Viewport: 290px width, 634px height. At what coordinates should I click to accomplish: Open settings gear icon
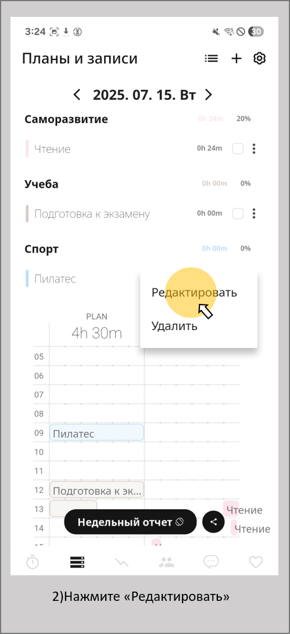point(259,59)
